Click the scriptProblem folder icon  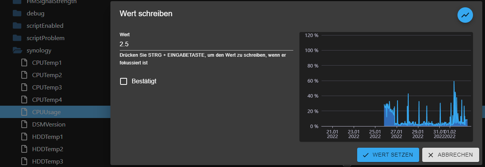click(x=17, y=38)
